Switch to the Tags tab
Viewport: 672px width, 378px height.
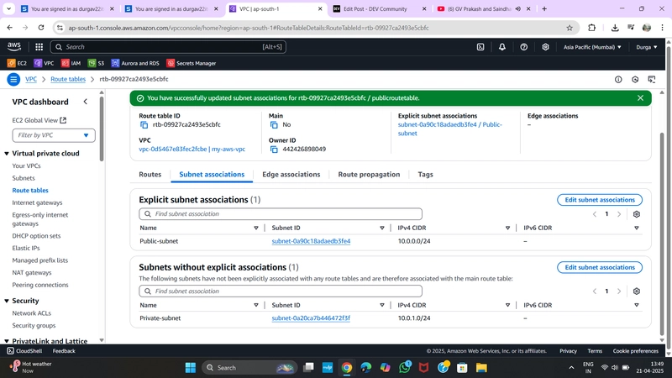[x=425, y=175]
